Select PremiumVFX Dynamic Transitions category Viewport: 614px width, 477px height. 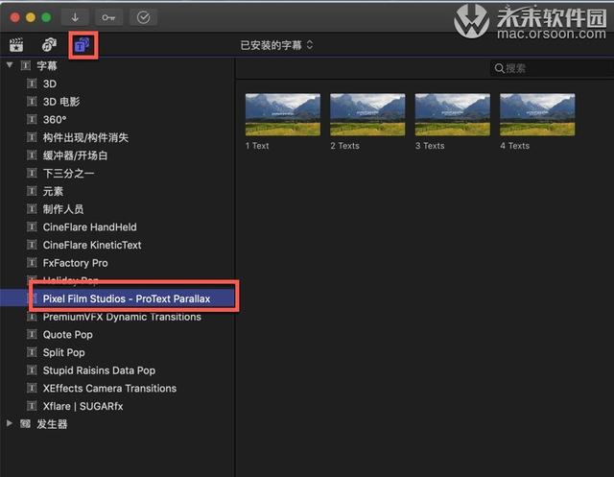click(122, 317)
